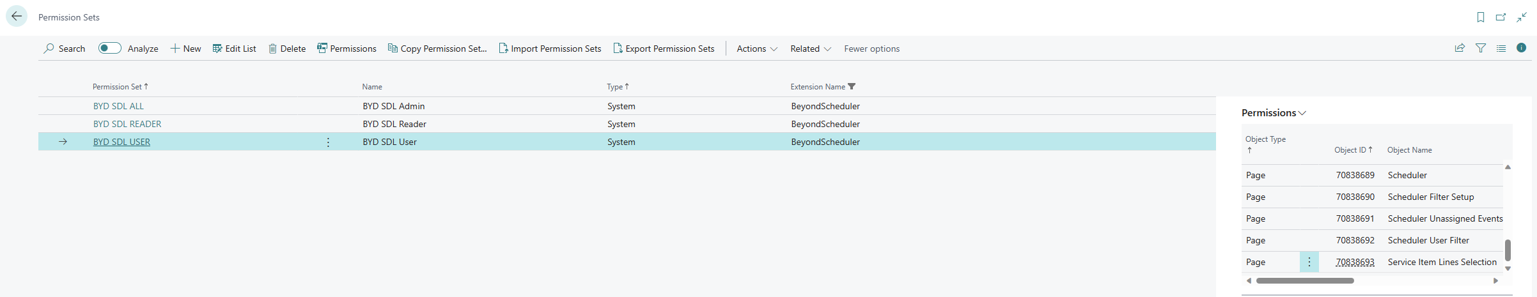Viewport: 1537px width, 297px height.
Task: Open the BYD SDL USER link
Action: coord(121,142)
